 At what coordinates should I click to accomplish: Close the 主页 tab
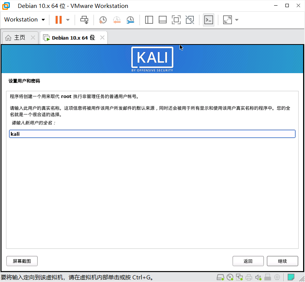pyautogui.click(x=33, y=38)
